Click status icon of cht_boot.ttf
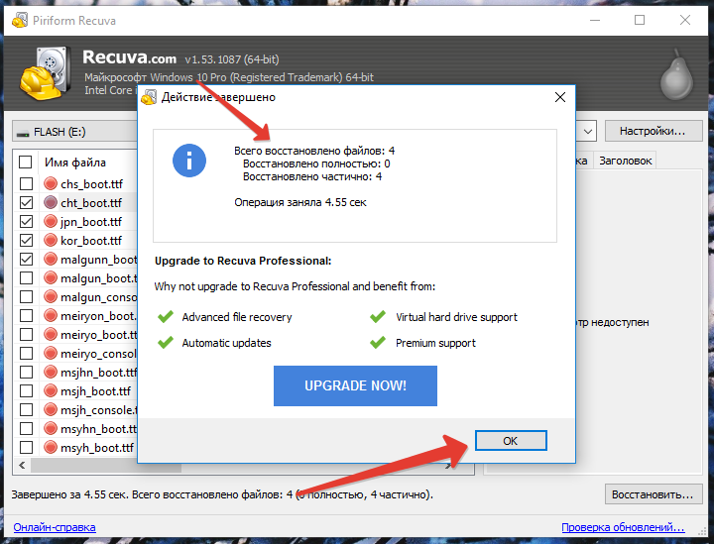714x544 pixels. [x=51, y=202]
